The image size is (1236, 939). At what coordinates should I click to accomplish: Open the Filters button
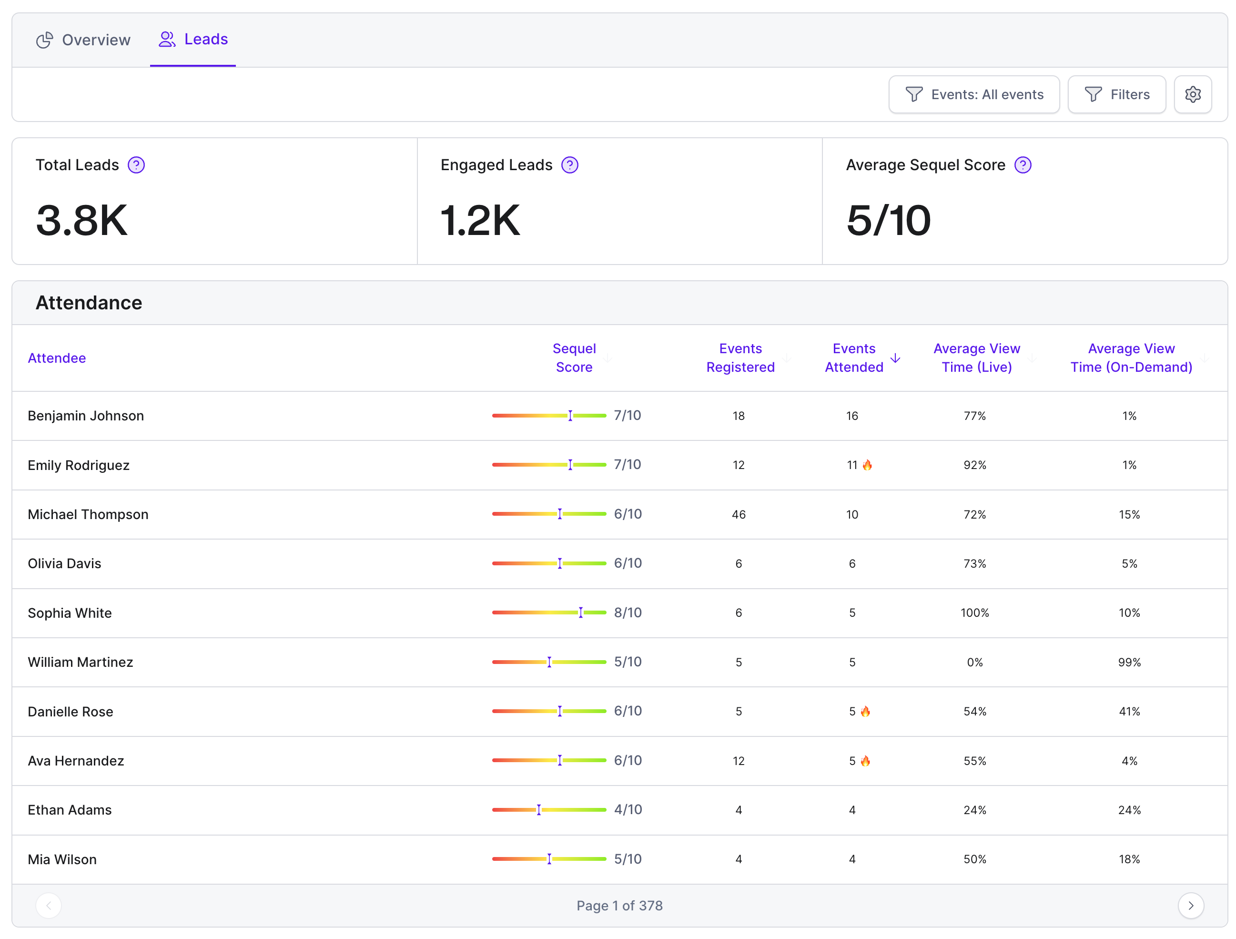(1116, 94)
